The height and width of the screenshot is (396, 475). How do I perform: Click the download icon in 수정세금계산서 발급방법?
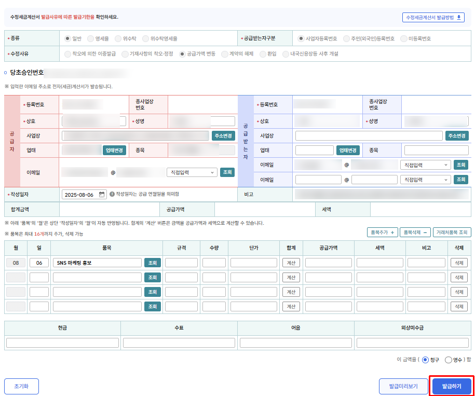[458, 17]
